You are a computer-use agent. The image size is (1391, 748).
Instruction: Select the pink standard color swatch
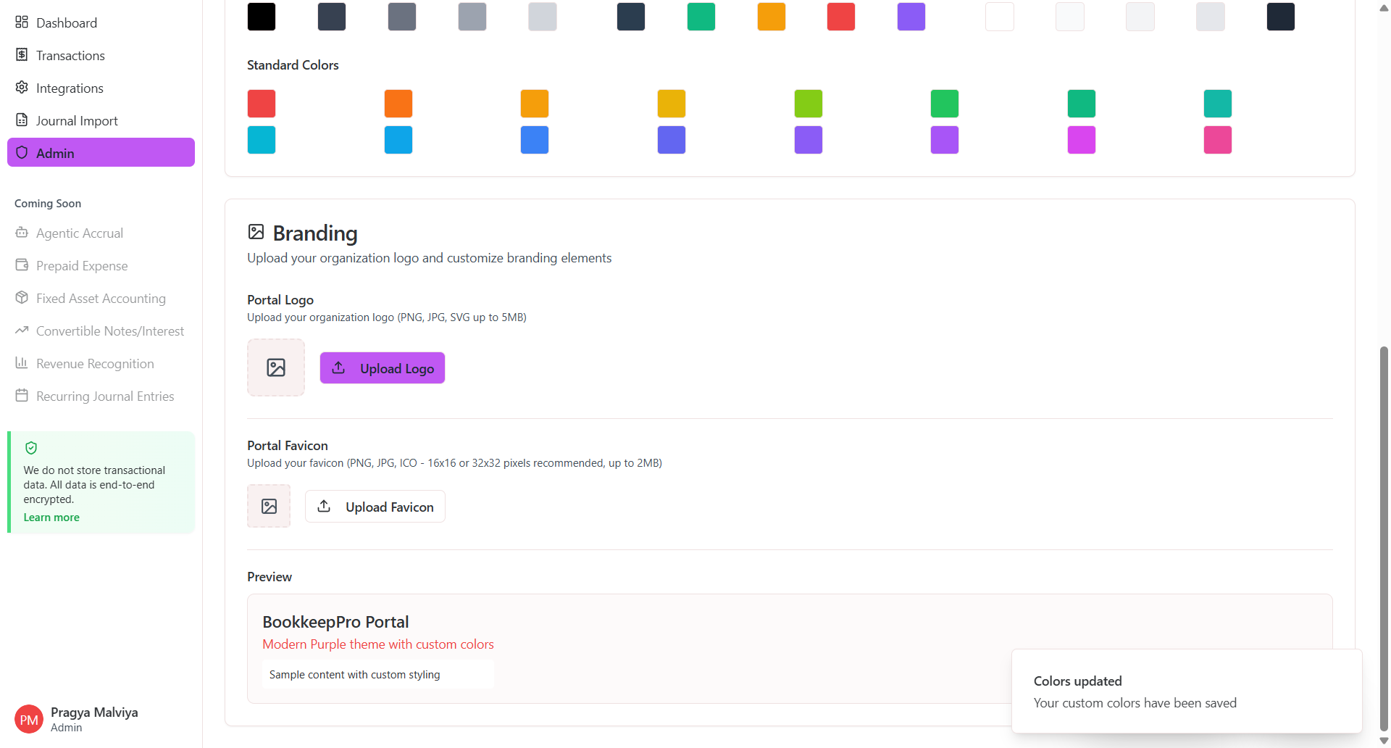(x=1218, y=140)
